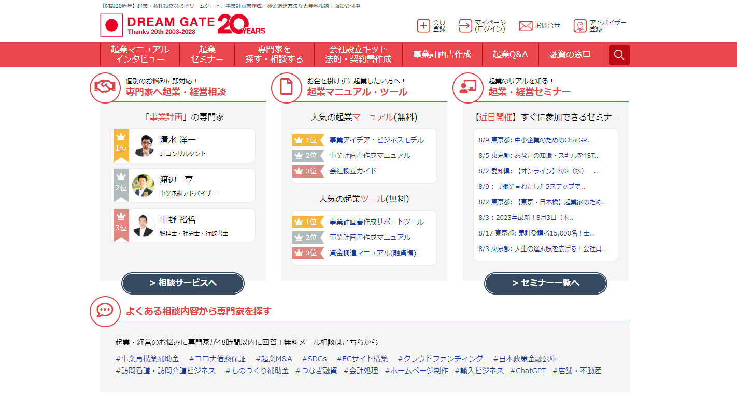Image resolution: width=737 pixels, height=397 pixels.
Task: Click the 会員登録 plus icon
Action: [x=423, y=26]
